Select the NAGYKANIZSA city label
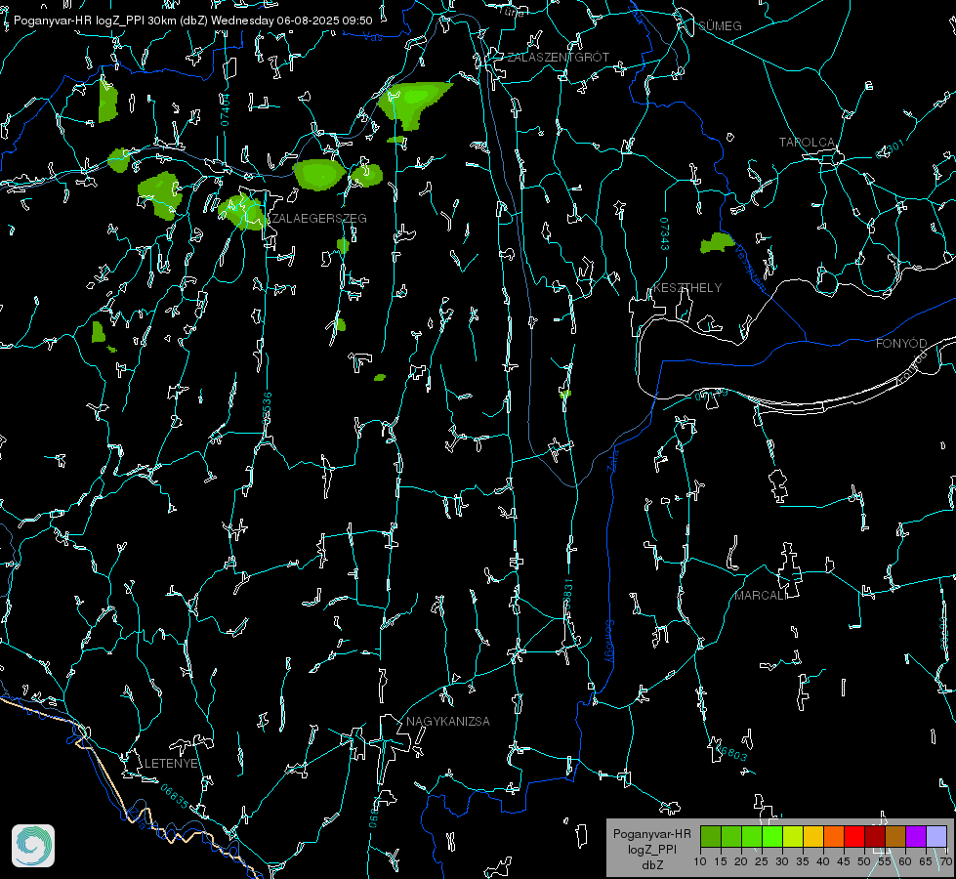 [x=448, y=721]
